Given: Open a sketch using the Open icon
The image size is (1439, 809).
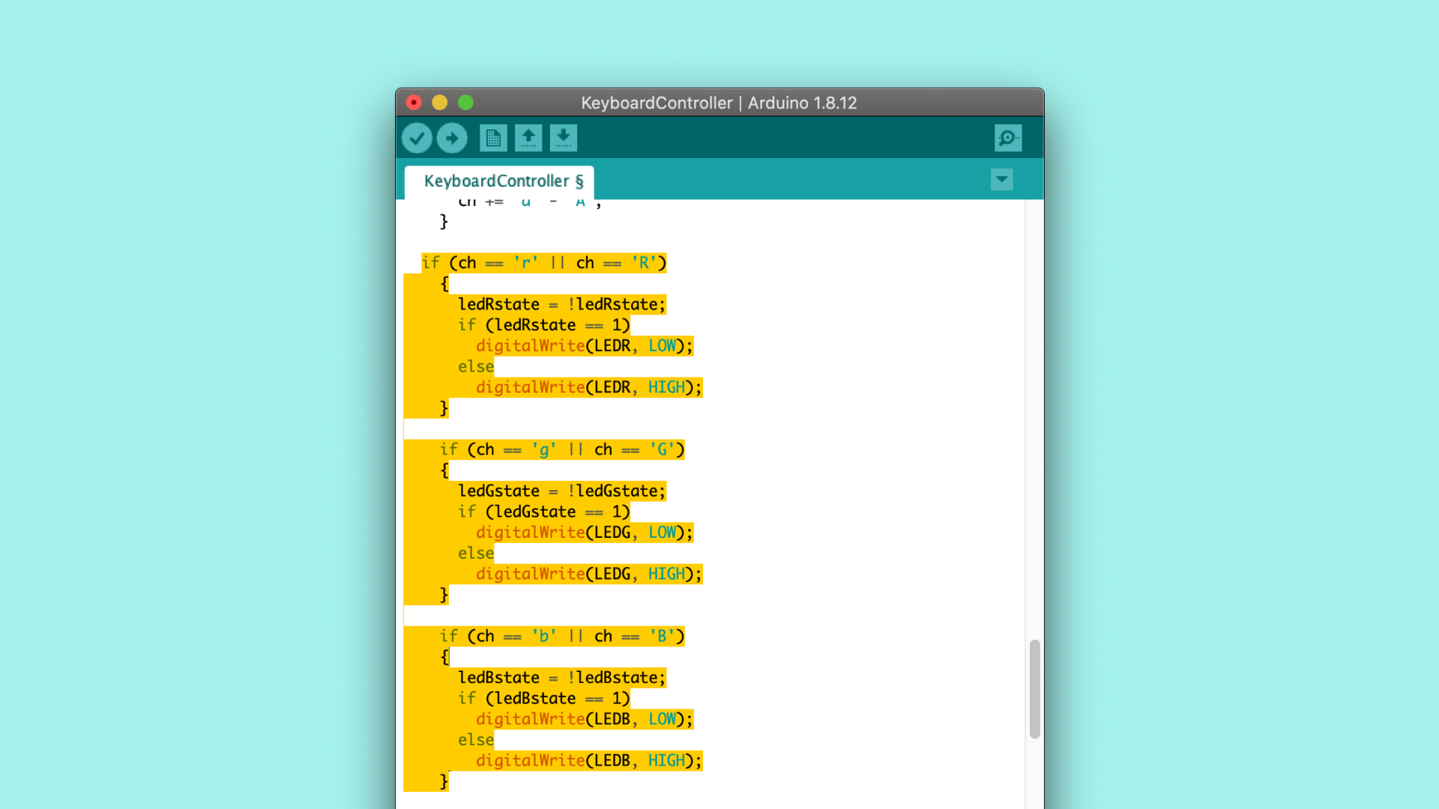Looking at the screenshot, I should (528, 138).
